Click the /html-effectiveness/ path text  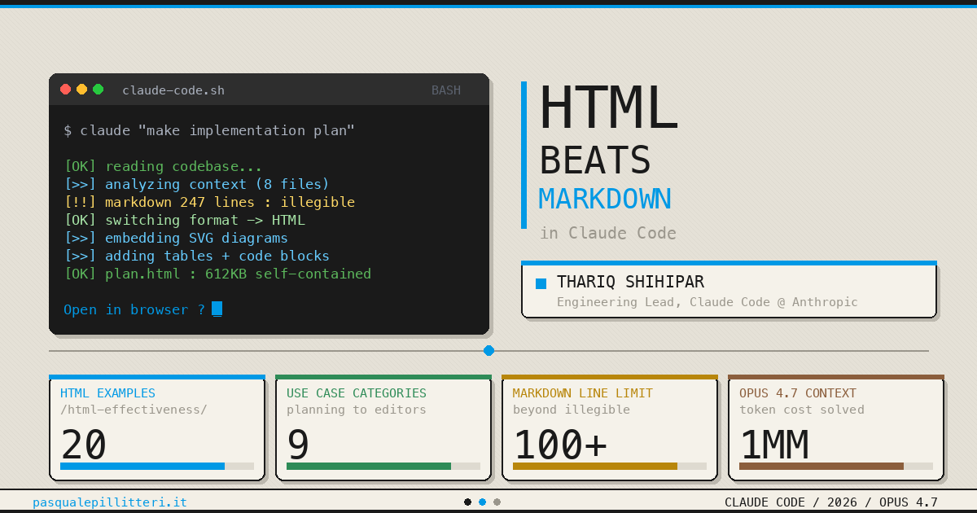click(x=134, y=410)
